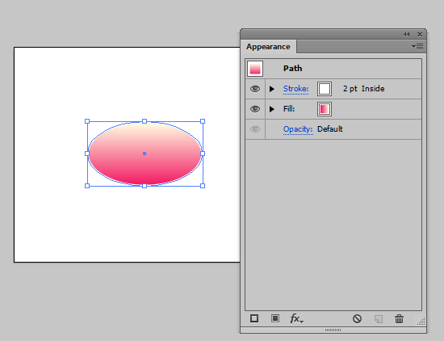
Task: Collapse the panel with the double-arrow icon
Action: point(407,34)
